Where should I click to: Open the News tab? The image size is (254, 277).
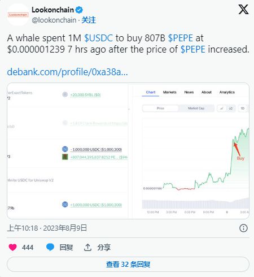(189, 92)
